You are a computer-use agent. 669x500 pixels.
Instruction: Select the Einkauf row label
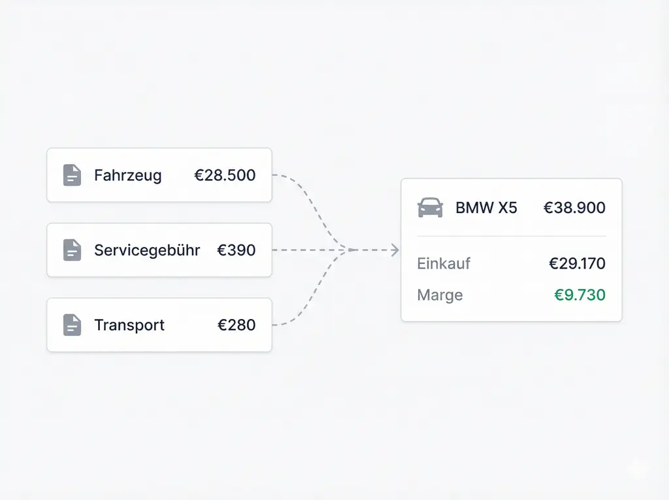click(x=444, y=263)
